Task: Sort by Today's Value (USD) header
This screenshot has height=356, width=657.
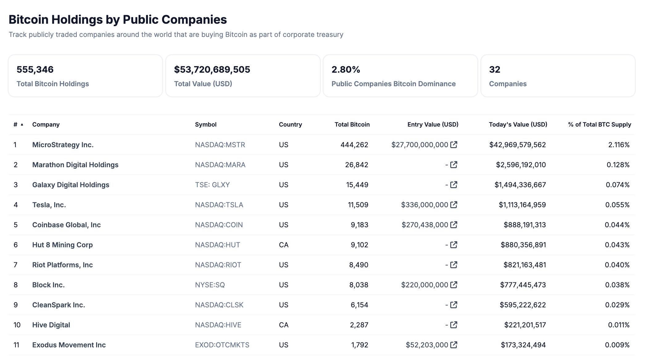Action: tap(518, 124)
